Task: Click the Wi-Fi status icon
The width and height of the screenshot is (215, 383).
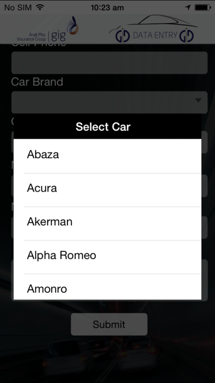Action: tap(39, 7)
